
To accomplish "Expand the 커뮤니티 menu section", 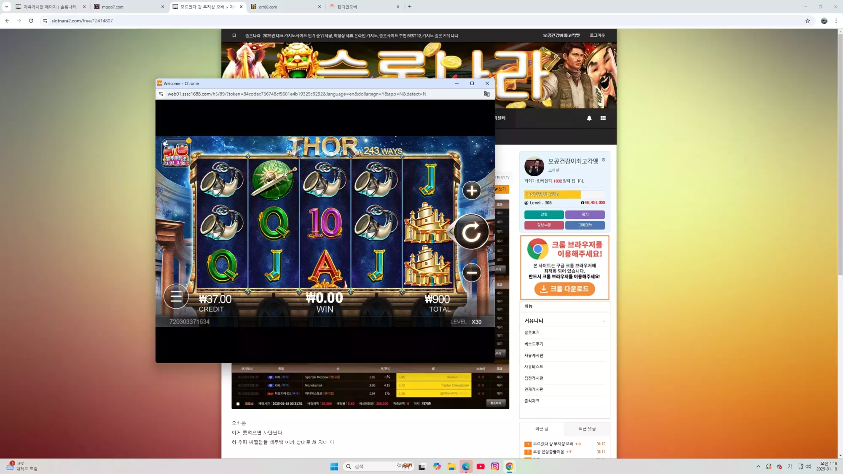I will click(604, 321).
